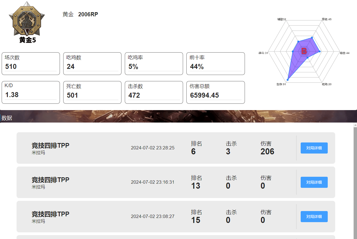
Task: Select the 数据 section tab
Action: (7, 118)
